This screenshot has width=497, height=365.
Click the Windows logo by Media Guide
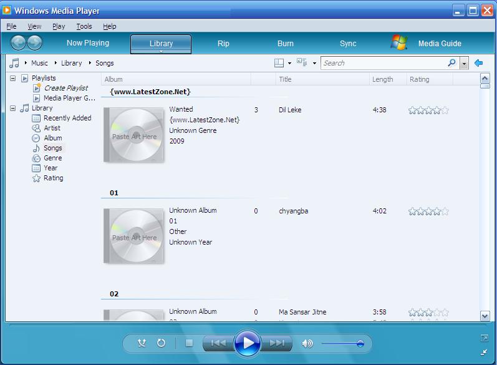(x=399, y=42)
